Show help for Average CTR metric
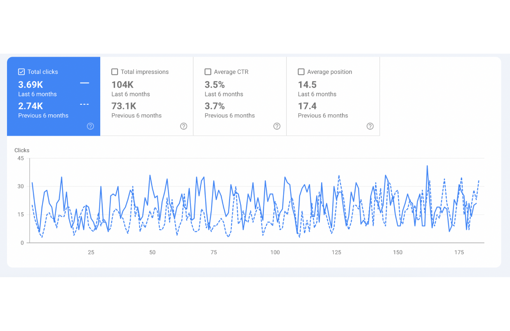Screen dimensions: 510x331 pos(277,126)
